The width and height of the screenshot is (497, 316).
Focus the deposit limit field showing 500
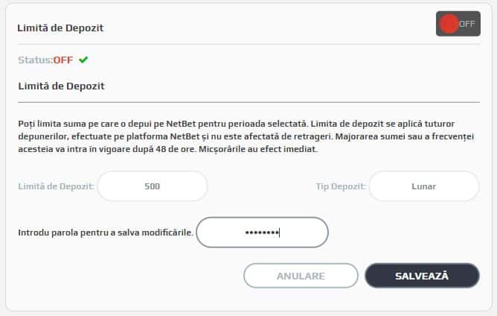(x=152, y=186)
